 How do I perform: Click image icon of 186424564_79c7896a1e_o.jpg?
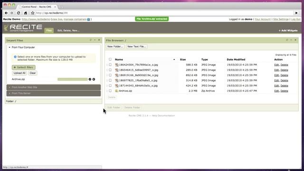tap(116, 65)
